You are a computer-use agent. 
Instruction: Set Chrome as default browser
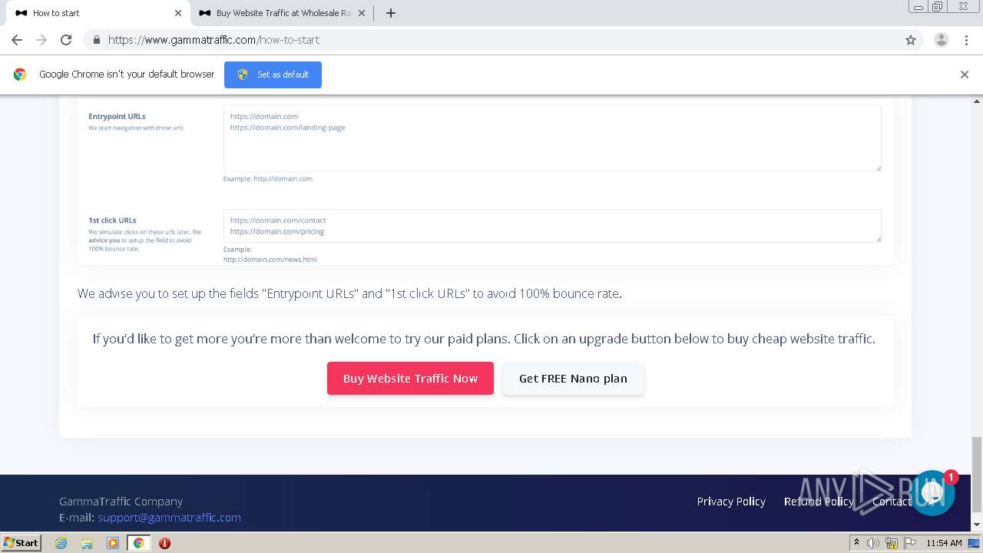click(273, 75)
